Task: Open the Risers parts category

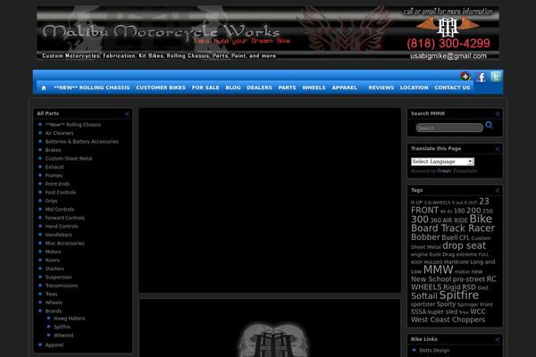Action: (52, 261)
